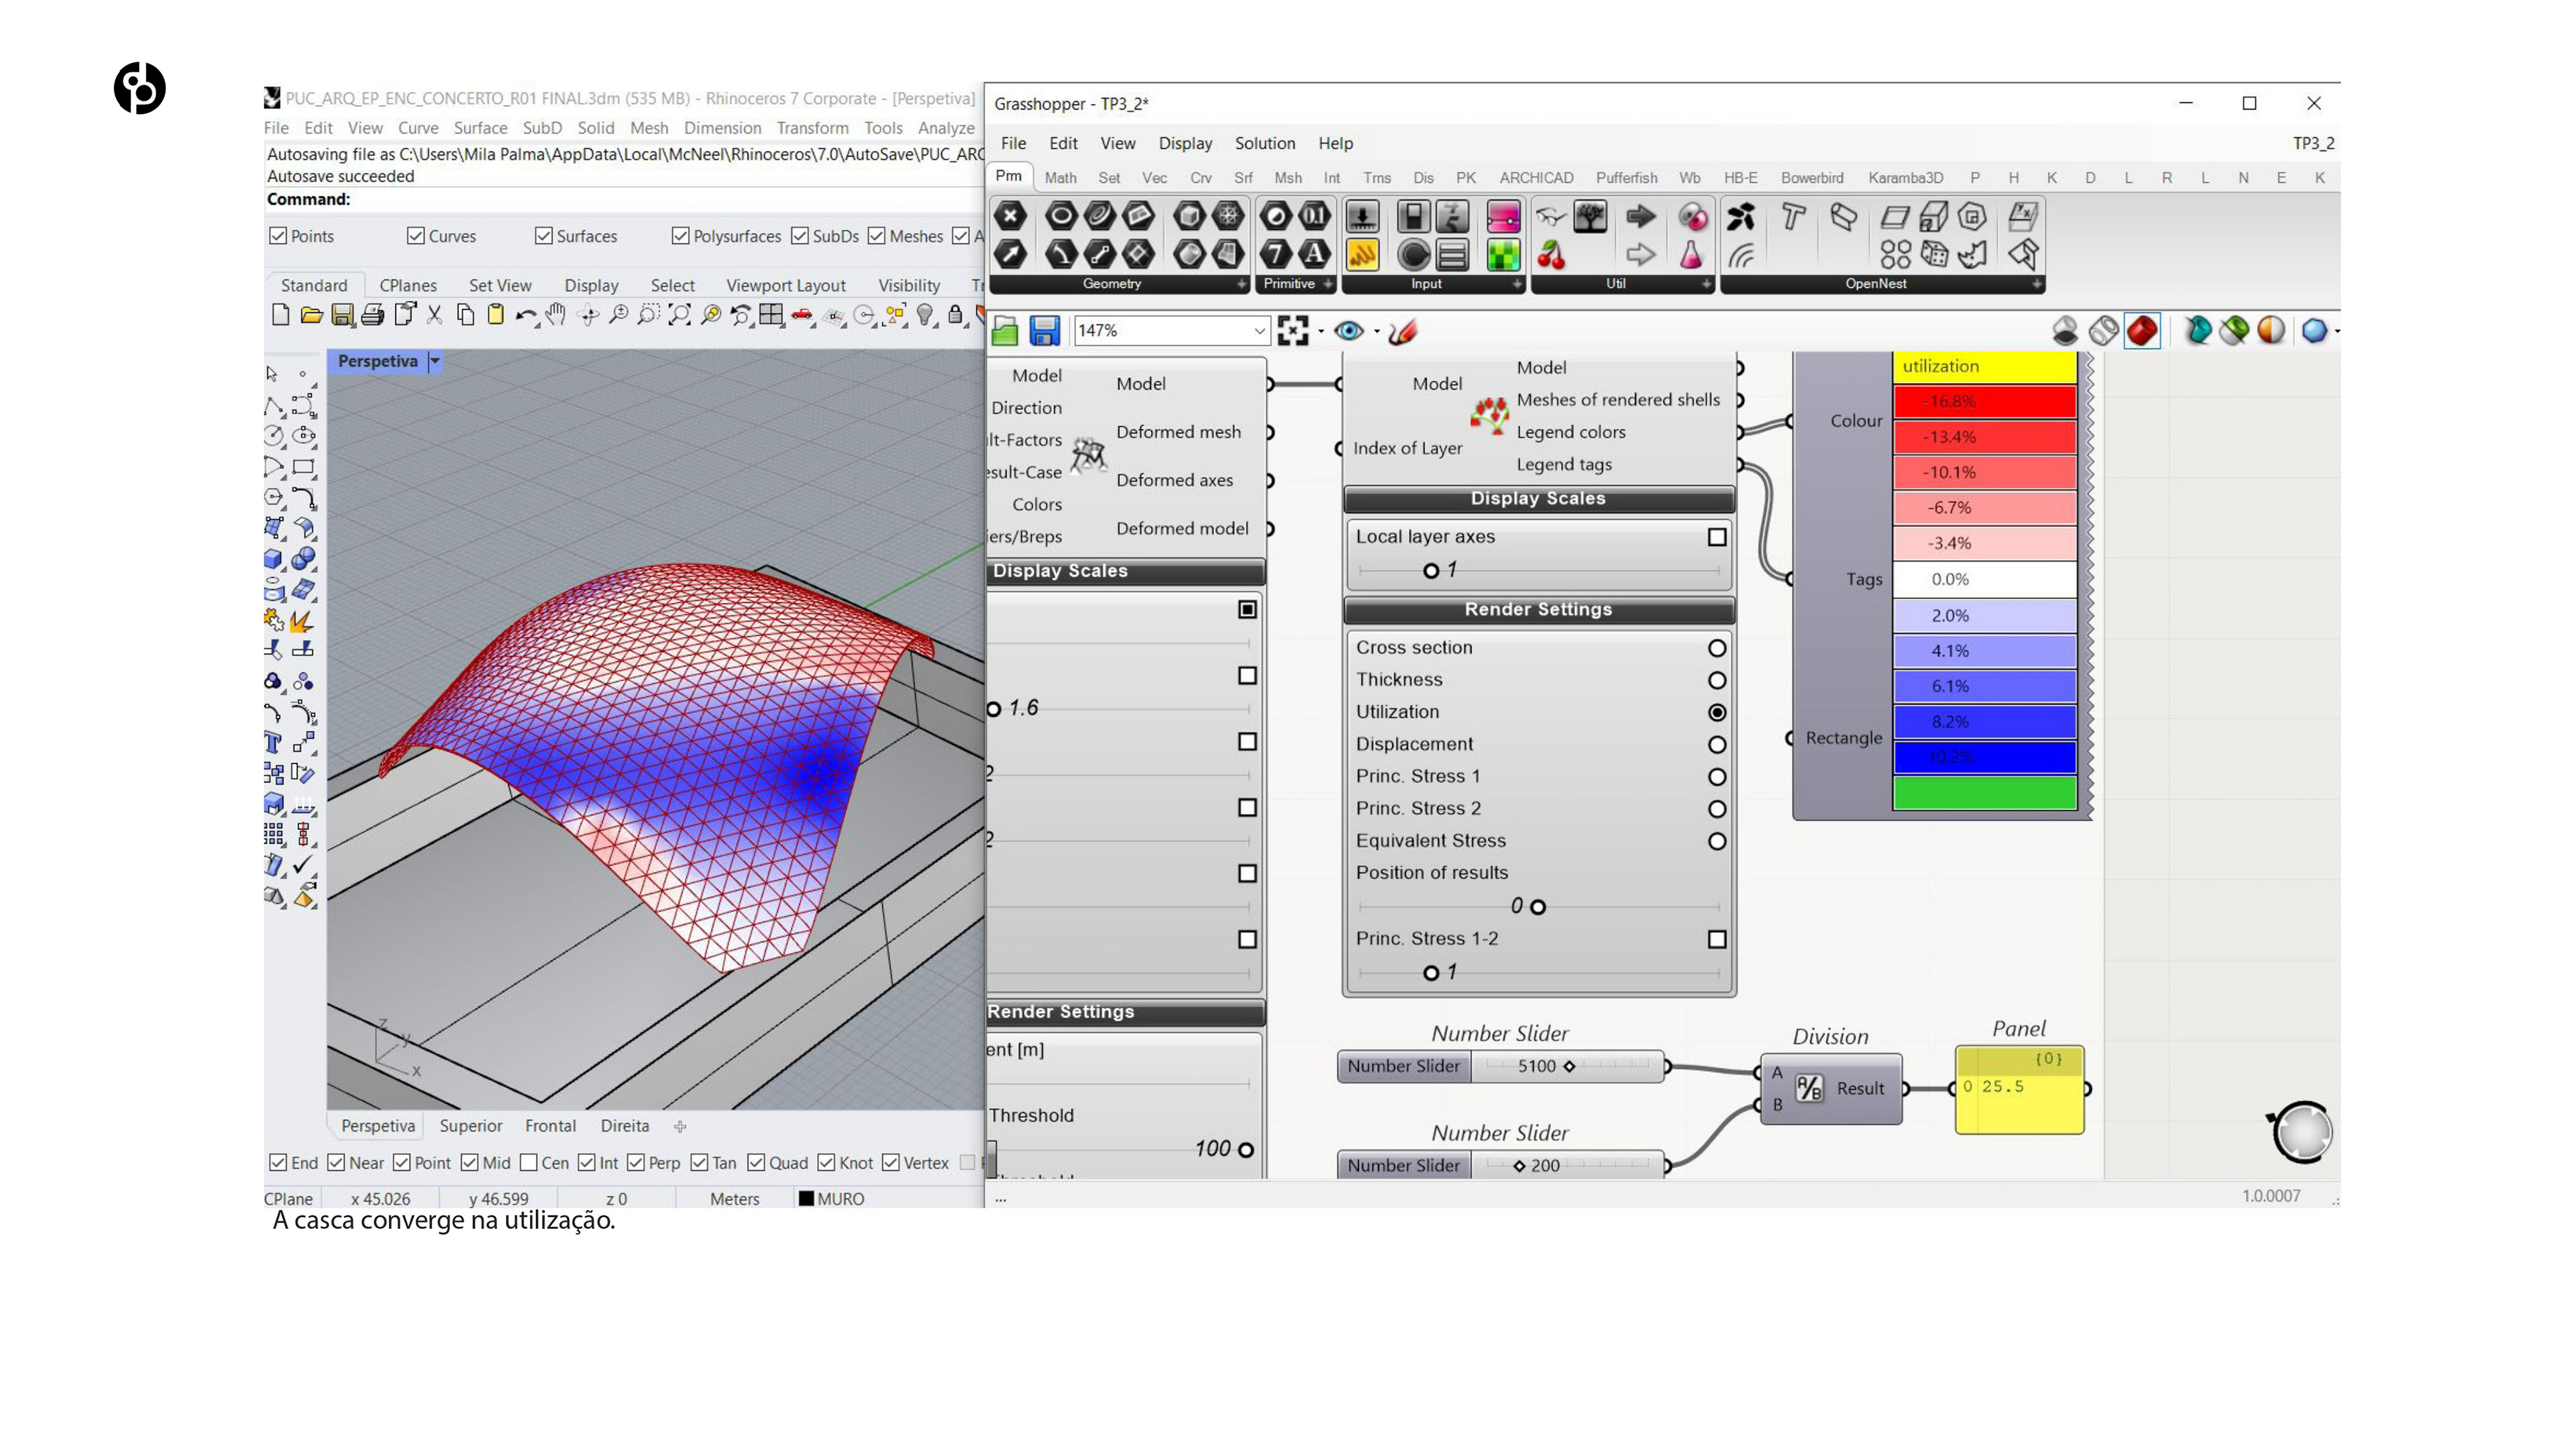Click the eye preview icon

pyautogui.click(x=1348, y=331)
